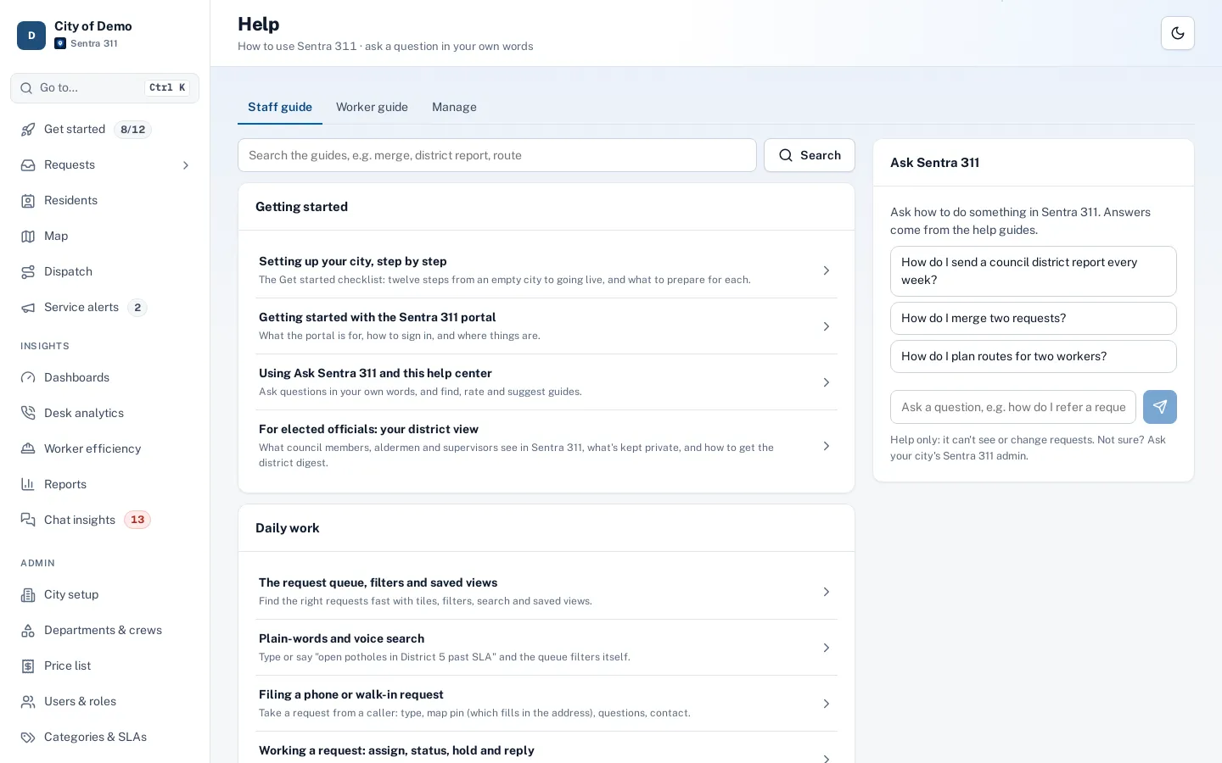Click the 8/12 Get started badge

(x=132, y=130)
